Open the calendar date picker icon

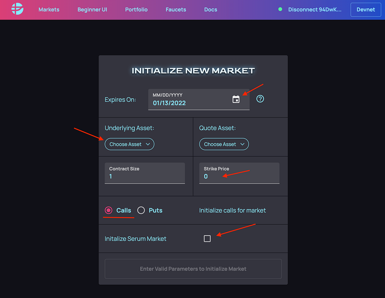point(236,99)
